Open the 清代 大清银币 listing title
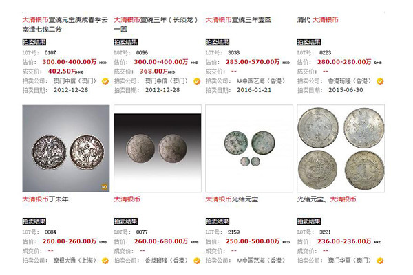This screenshot has height=275, width=413. tap(317, 20)
